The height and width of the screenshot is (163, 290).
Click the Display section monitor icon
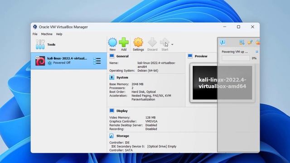tap(112, 110)
